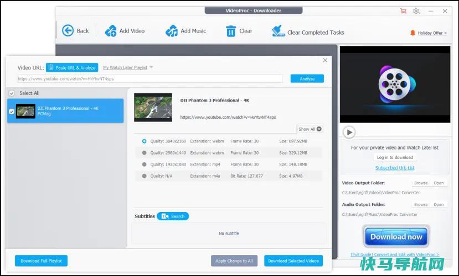459x276 pixels.
Task: Open the shopping cart icon
Action: pos(403,11)
